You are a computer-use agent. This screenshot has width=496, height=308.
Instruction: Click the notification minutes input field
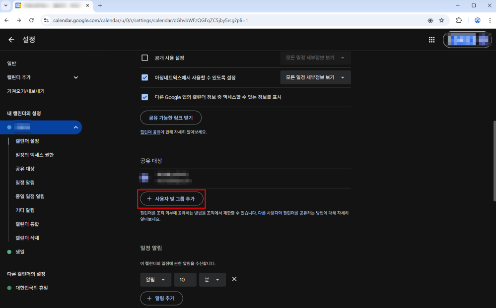click(x=185, y=280)
